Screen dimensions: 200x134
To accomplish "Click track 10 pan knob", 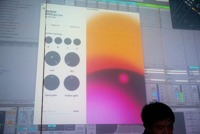I will click(177, 91).
